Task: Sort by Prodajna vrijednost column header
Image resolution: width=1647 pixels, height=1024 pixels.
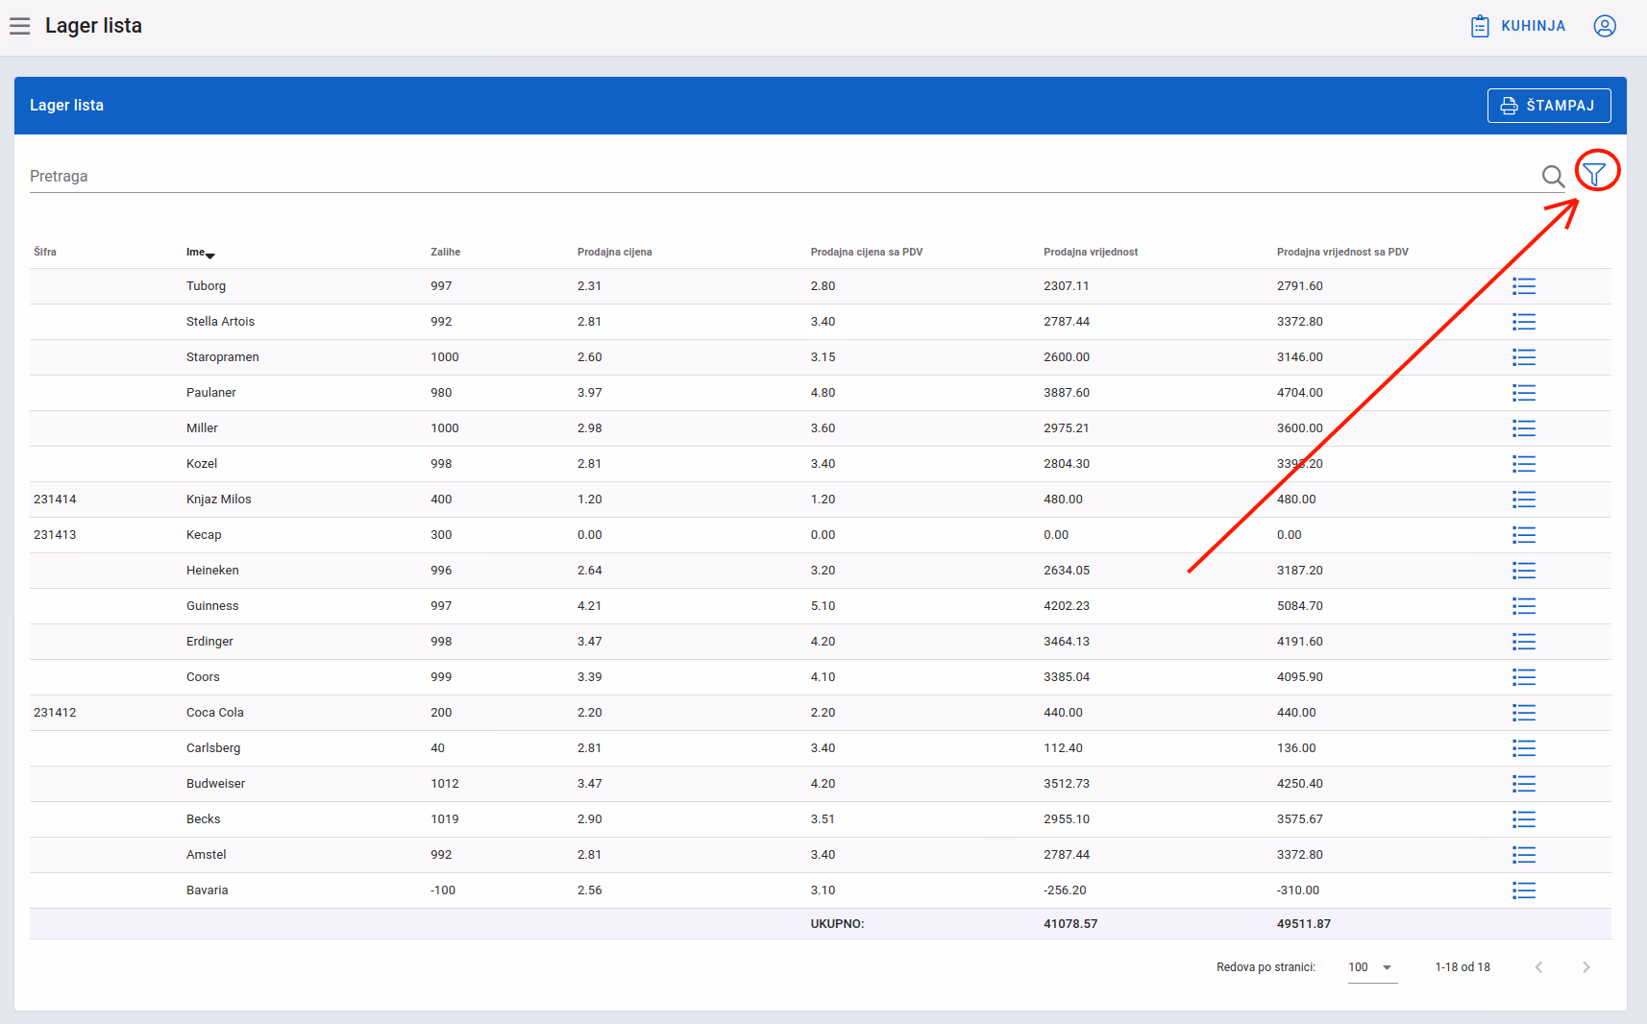Action: [x=1091, y=252]
